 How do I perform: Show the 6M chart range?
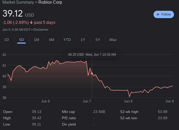(52, 40)
